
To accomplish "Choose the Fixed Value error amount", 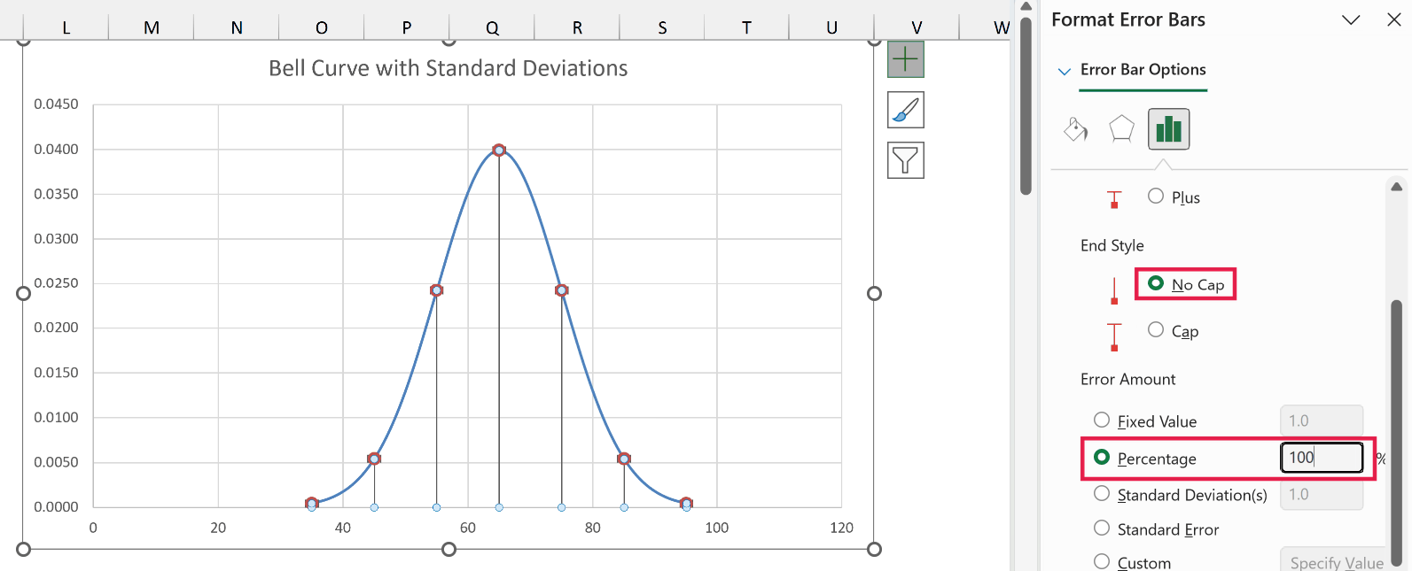I will coord(1102,420).
